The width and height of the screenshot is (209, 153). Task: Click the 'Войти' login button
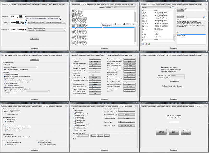(x=175, y=81)
